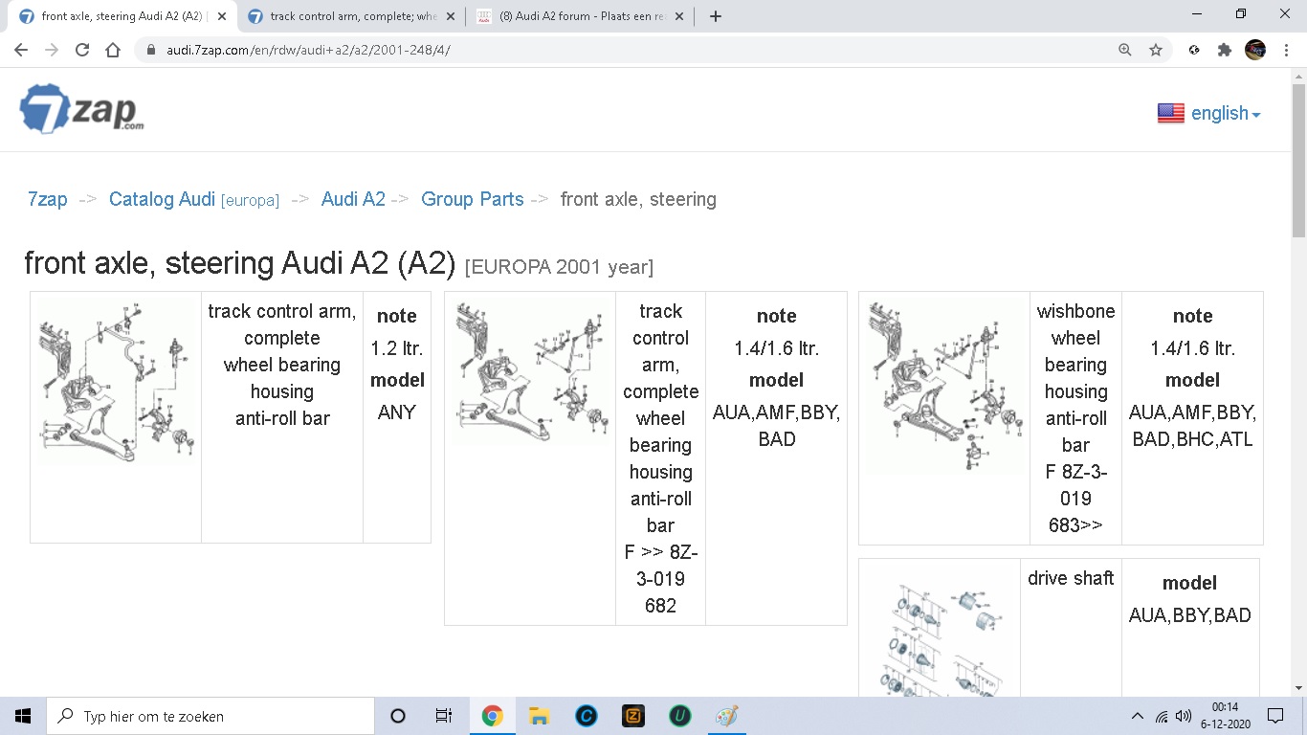Open the english language dropdown
The width and height of the screenshot is (1307, 735).
pos(1226,114)
